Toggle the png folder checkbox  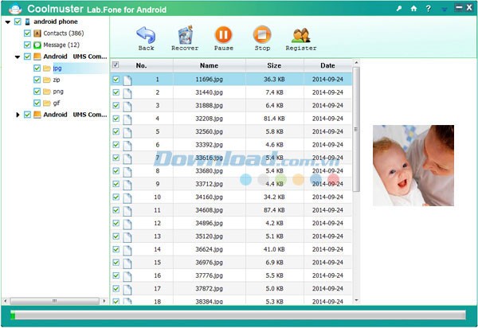37,92
